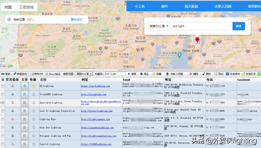Viewport: 261px width, 148px height.
Task: Open 决策人挖掘 tool in the toolbar
Action: coord(174,74)
